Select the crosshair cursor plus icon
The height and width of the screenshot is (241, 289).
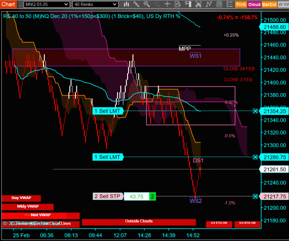tap(167, 4)
